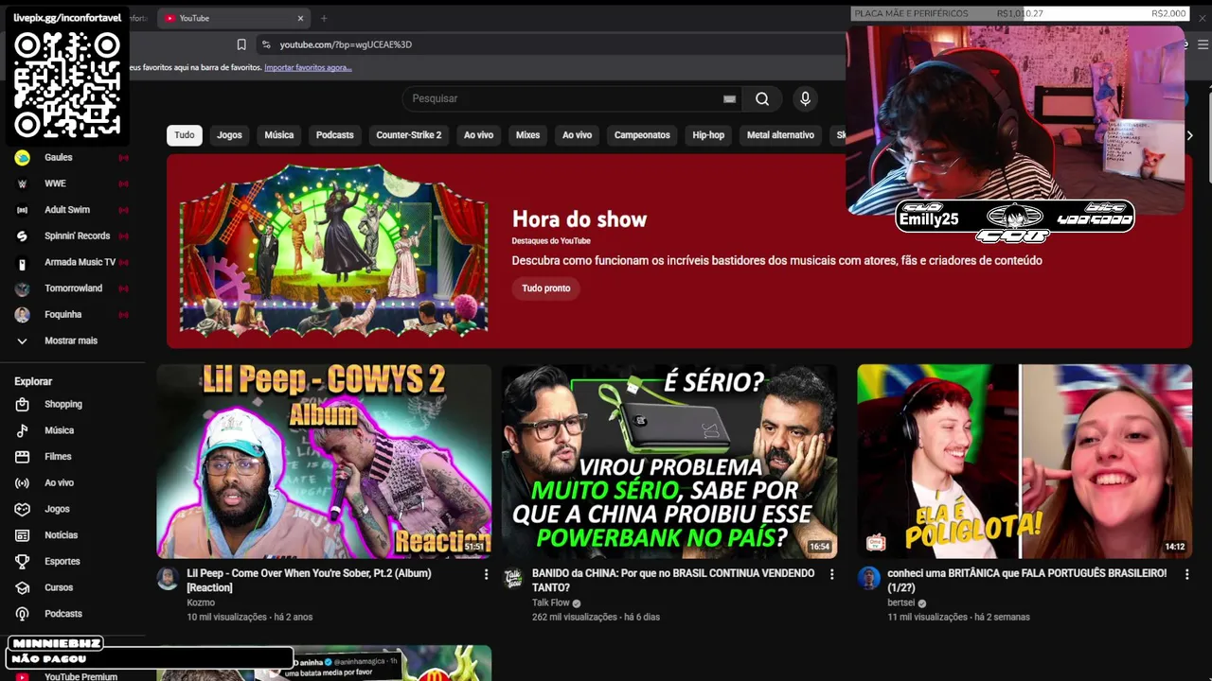
Task: Select the Podcasts filter chip
Action: point(334,135)
